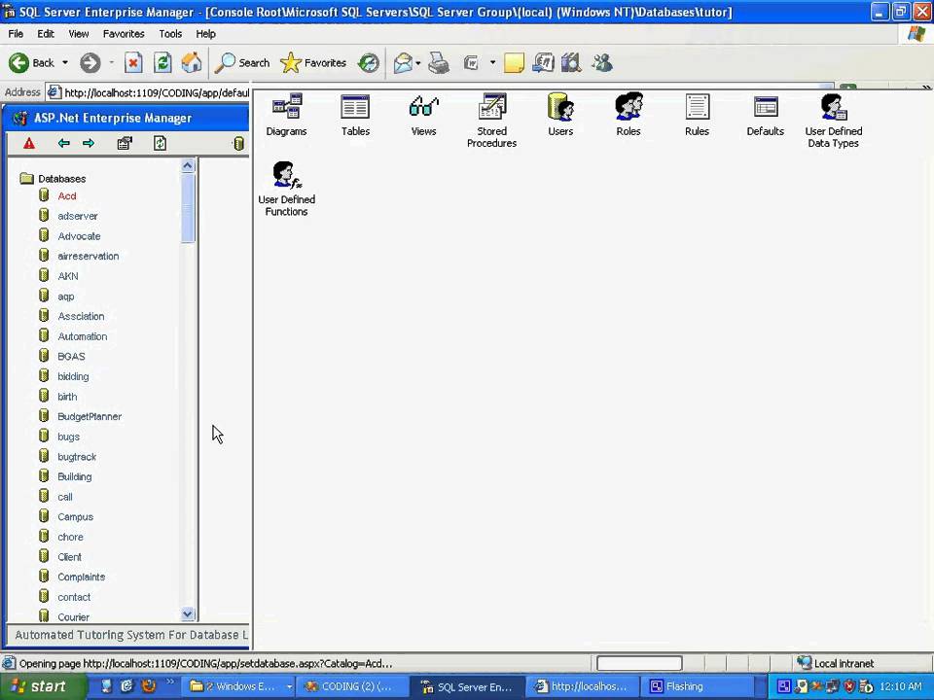Select the Advocate database
Screen dimensions: 934x700
coord(79,236)
